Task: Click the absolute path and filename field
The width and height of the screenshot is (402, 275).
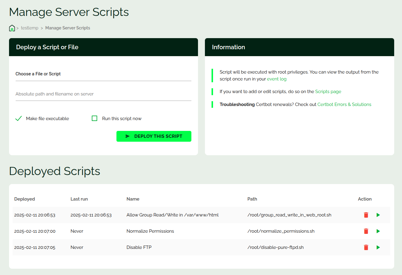Action: (x=103, y=94)
